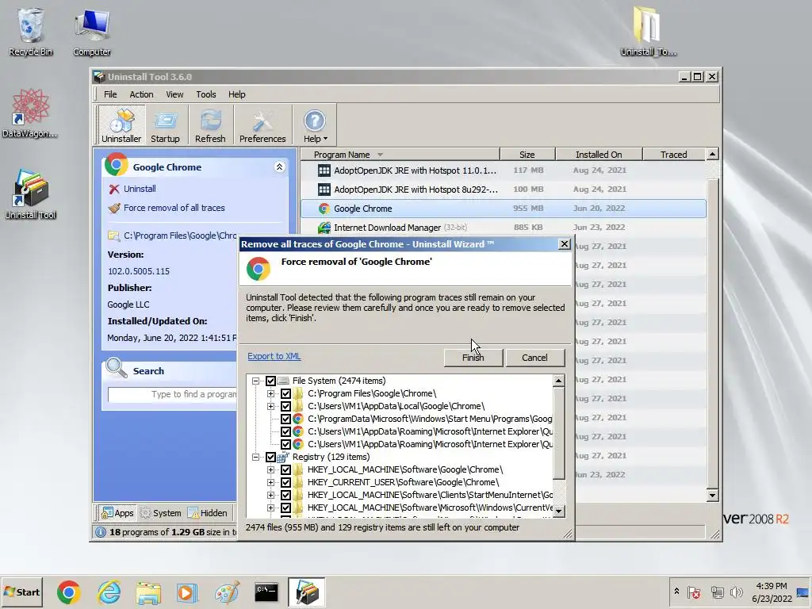The image size is (812, 609).
Task: Open the File menu
Action: tap(110, 94)
